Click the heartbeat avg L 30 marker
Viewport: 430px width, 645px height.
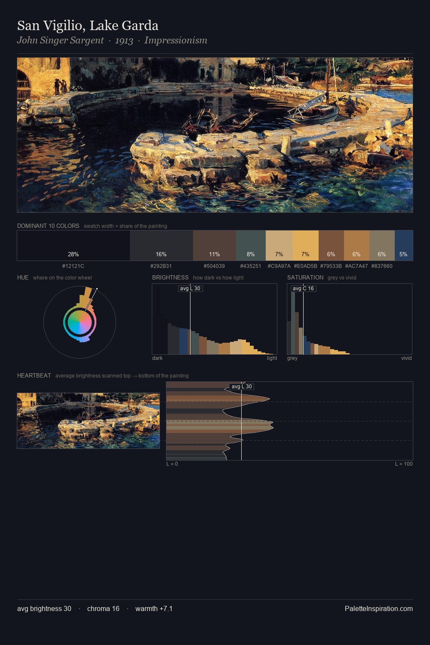coord(242,387)
